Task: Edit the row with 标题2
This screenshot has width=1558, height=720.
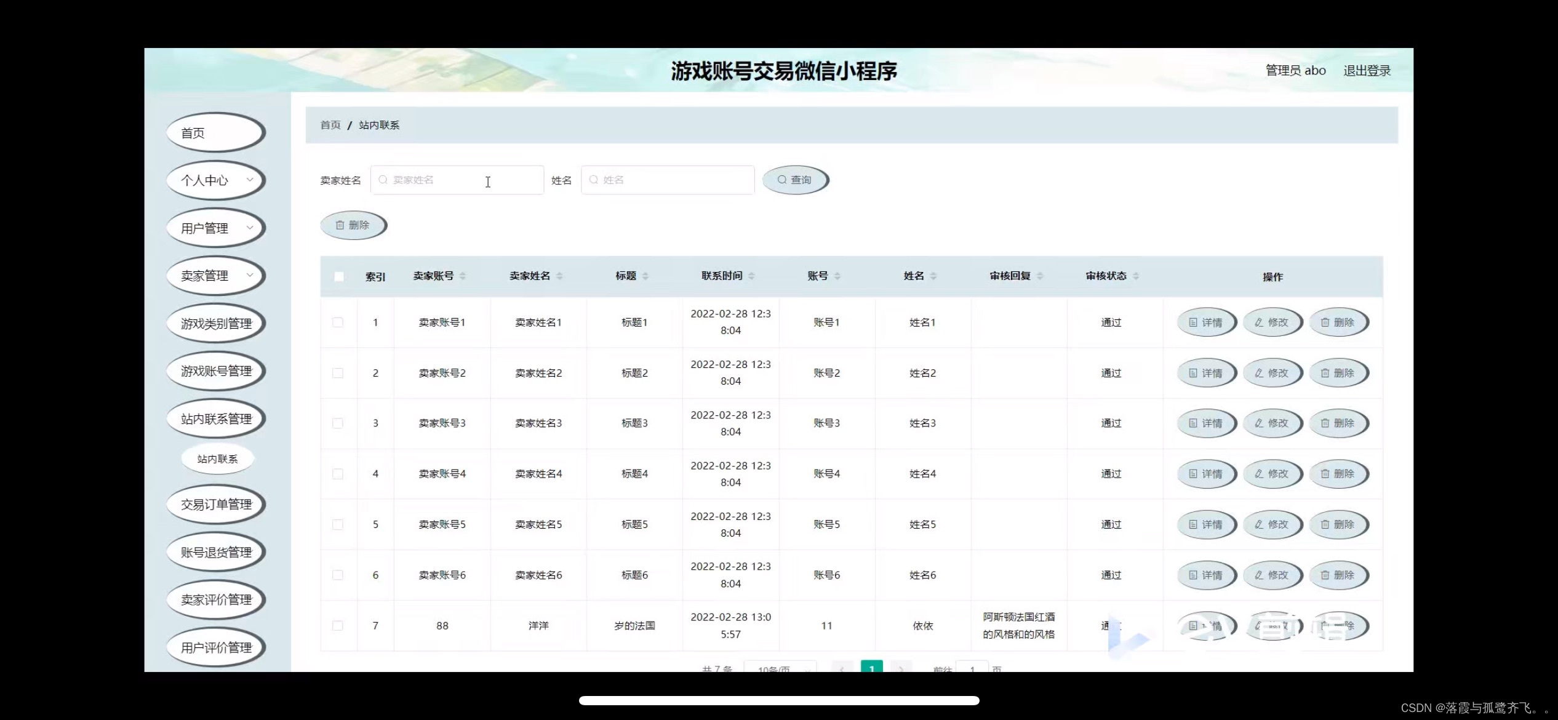Action: point(1272,373)
